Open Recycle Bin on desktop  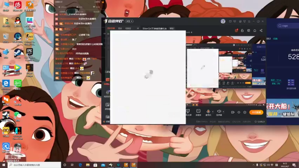click(x=6, y=38)
